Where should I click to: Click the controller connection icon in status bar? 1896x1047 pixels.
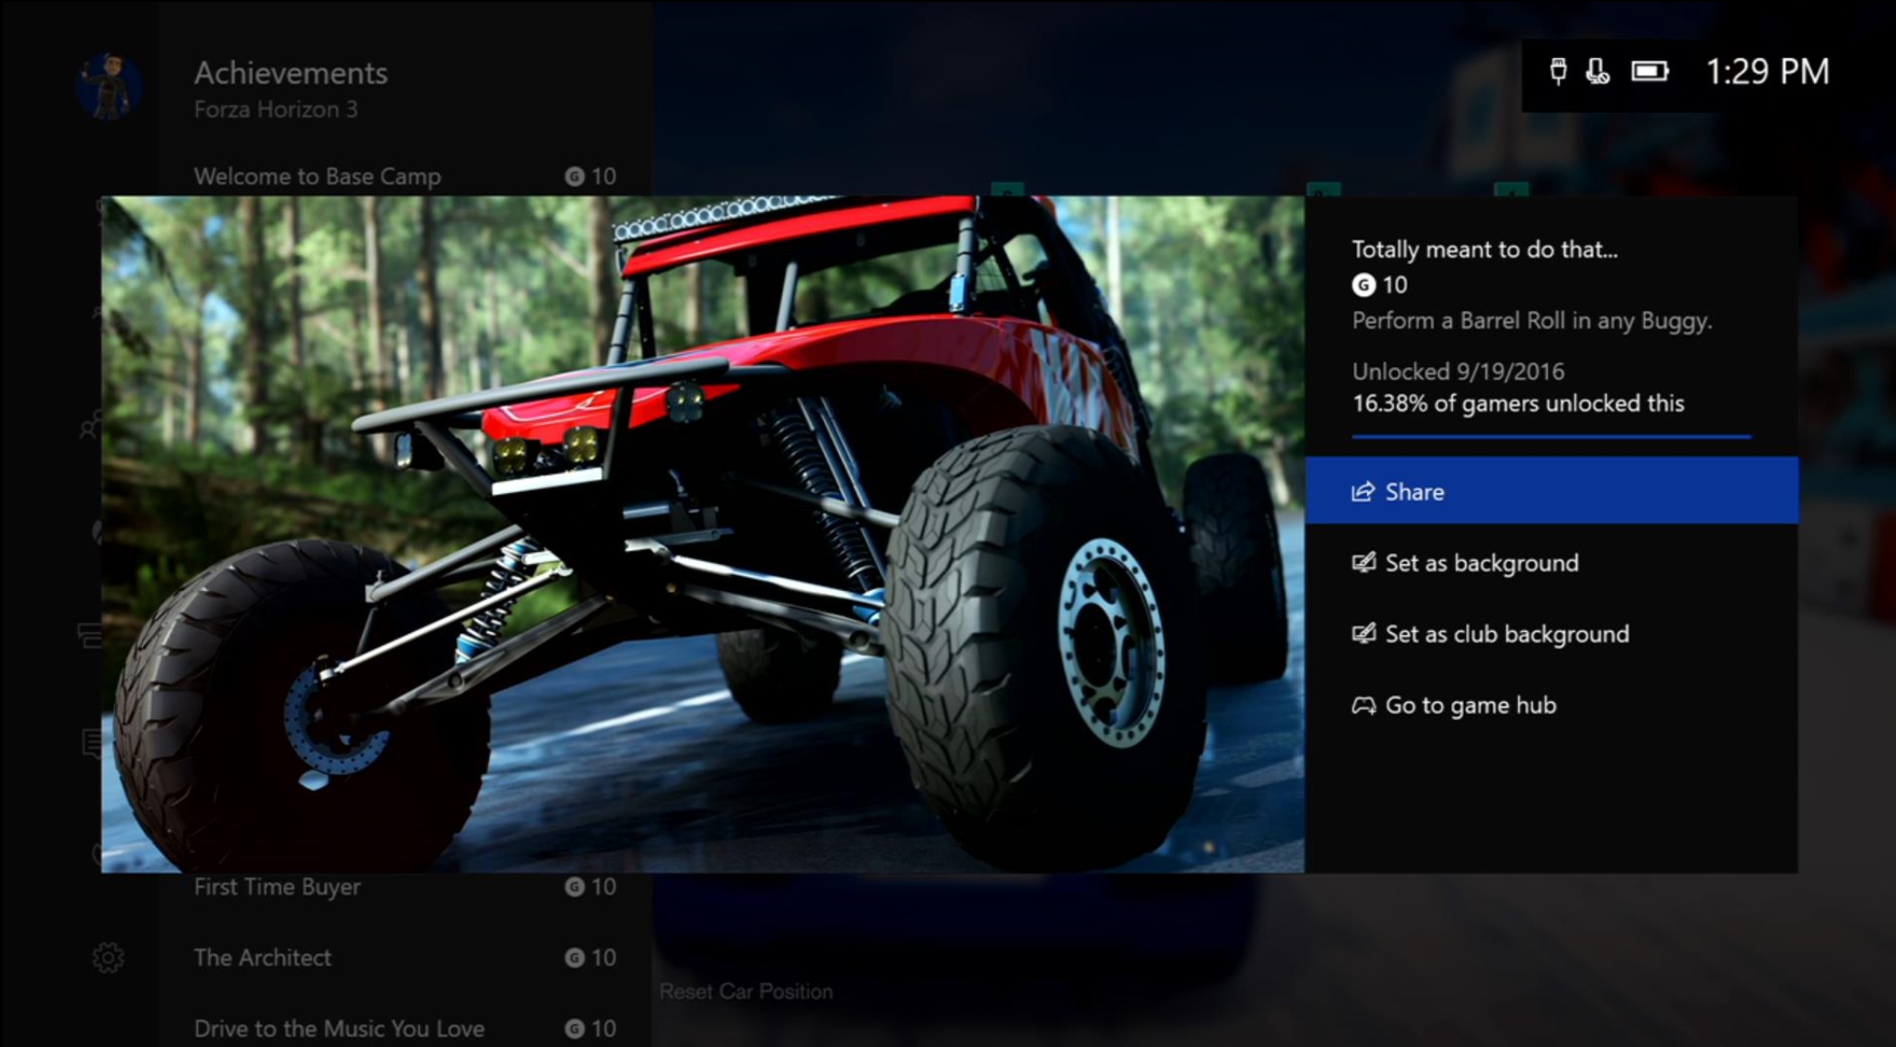tap(1558, 71)
